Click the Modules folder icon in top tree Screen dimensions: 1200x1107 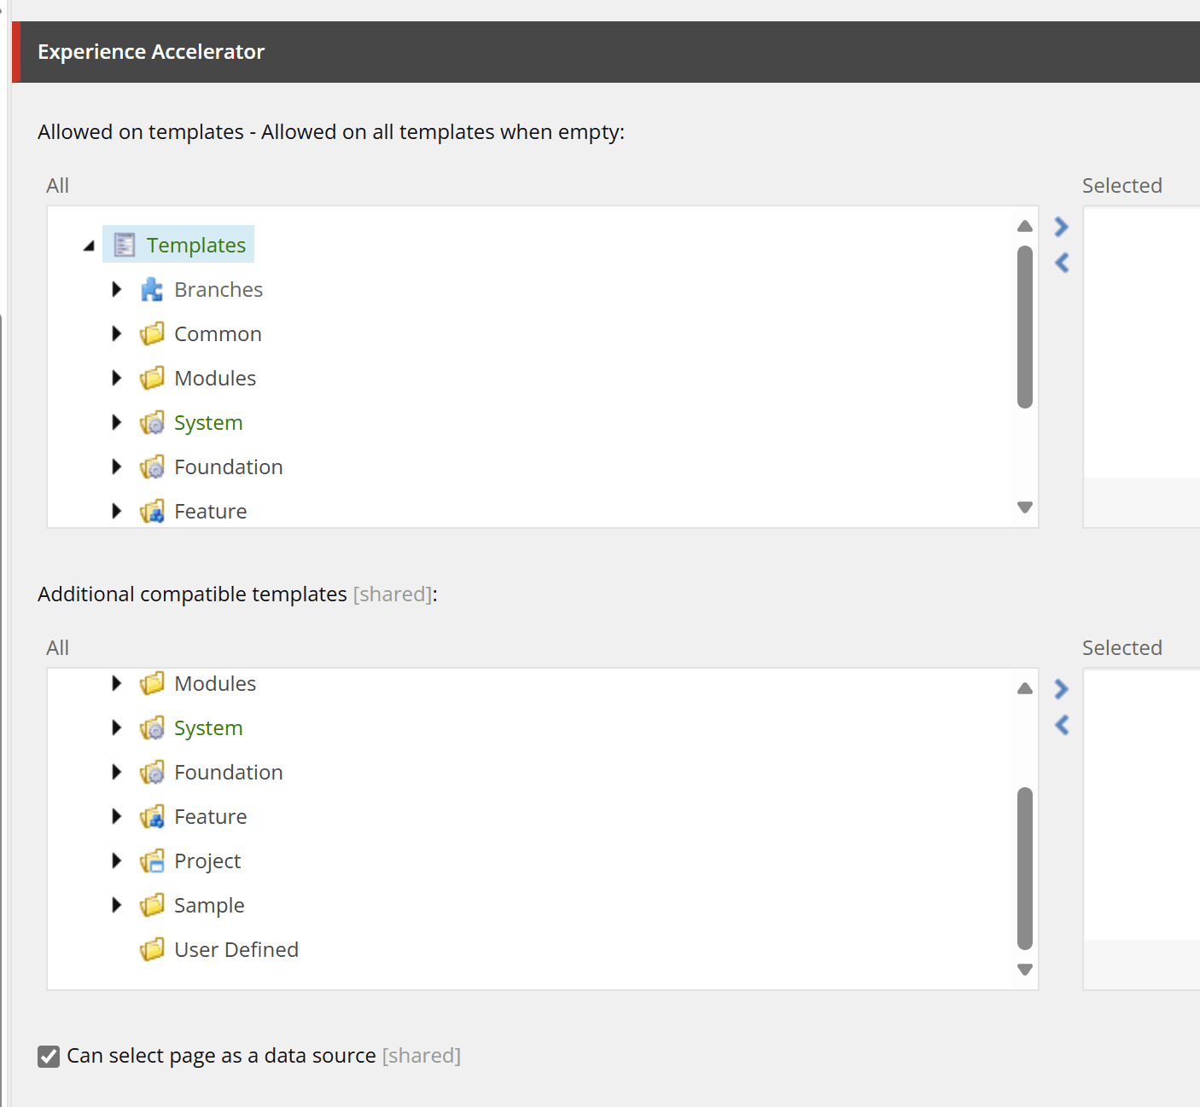(x=152, y=378)
